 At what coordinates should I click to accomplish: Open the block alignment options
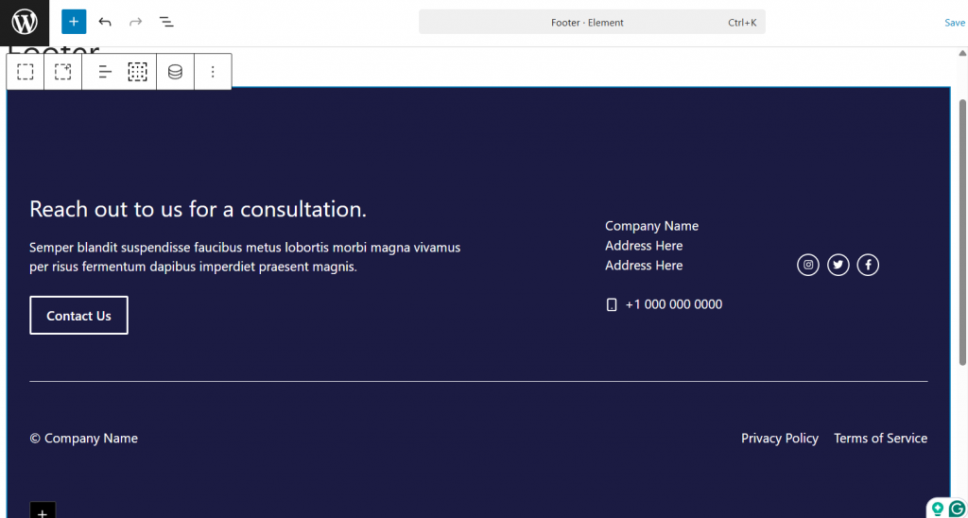[106, 72]
